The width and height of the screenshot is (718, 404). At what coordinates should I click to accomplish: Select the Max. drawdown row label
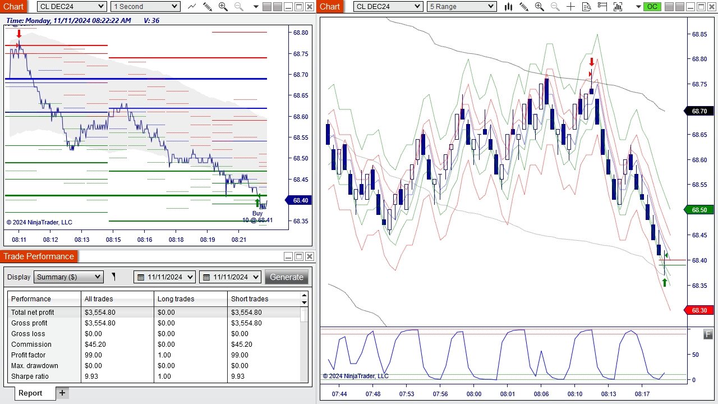(x=35, y=365)
